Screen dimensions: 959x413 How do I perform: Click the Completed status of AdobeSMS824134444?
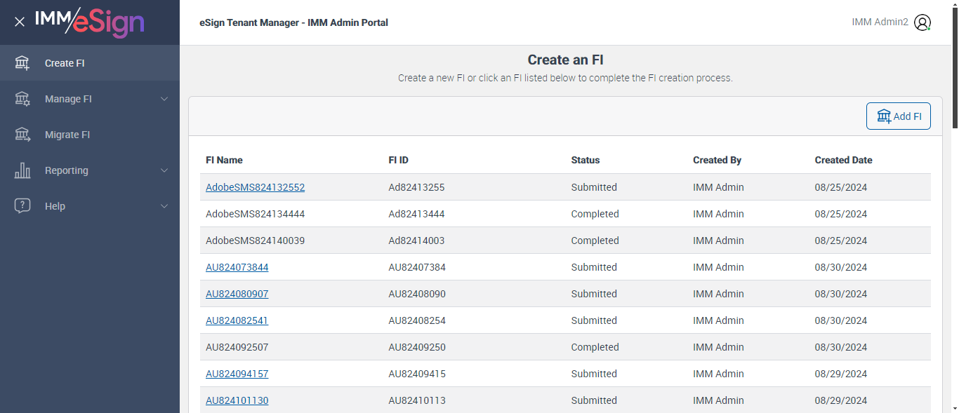point(595,214)
